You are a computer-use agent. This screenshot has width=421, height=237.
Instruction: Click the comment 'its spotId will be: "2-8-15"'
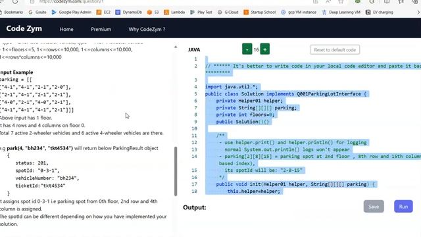click(263, 171)
